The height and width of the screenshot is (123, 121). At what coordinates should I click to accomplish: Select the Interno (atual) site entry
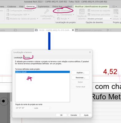tap(42, 72)
